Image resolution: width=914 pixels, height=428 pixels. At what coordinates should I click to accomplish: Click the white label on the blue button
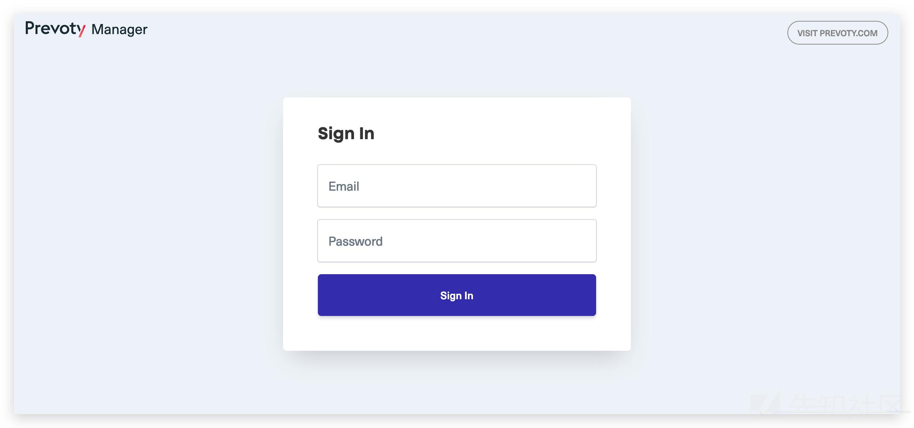point(457,296)
